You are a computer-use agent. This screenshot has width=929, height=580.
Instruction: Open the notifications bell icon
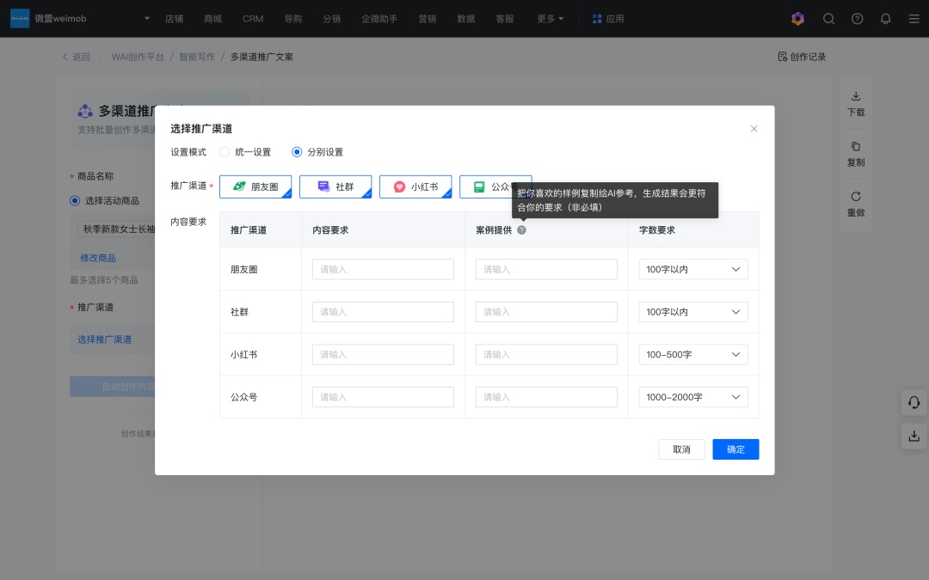pos(886,19)
